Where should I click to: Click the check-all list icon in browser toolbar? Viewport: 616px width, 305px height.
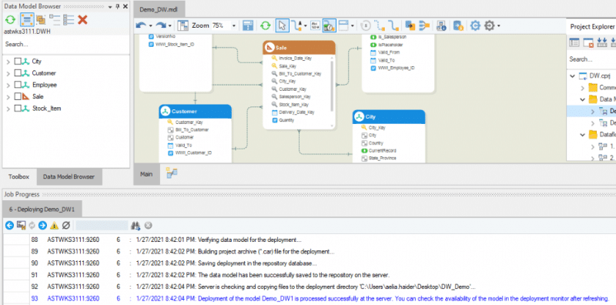(x=69, y=19)
